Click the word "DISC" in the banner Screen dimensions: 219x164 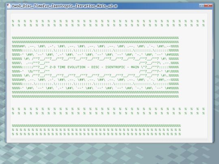click(95, 67)
